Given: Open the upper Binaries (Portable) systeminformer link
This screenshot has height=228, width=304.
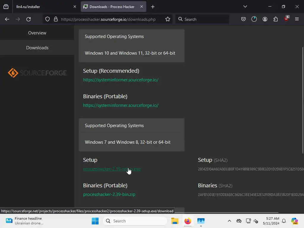Looking at the screenshot, I should pyautogui.click(x=121, y=105).
